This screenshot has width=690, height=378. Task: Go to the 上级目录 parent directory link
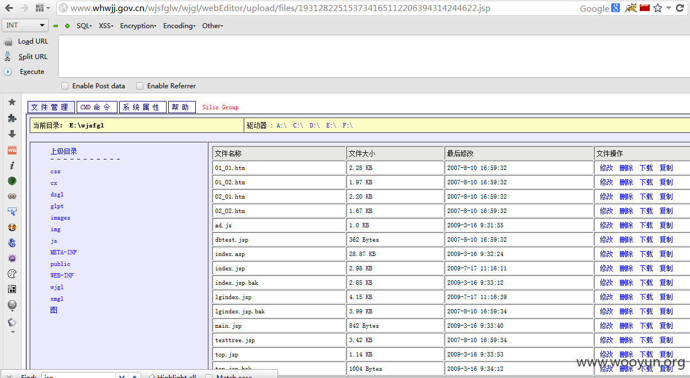click(63, 151)
